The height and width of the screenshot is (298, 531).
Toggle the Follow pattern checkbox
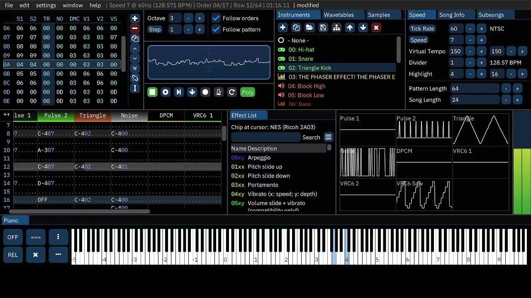click(x=216, y=29)
